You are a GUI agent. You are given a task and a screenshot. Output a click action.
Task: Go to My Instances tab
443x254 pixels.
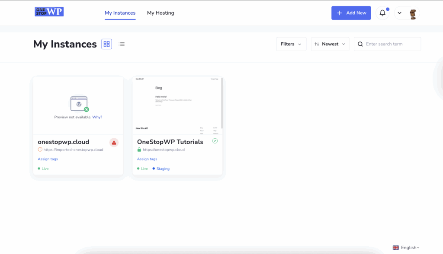pyautogui.click(x=120, y=13)
